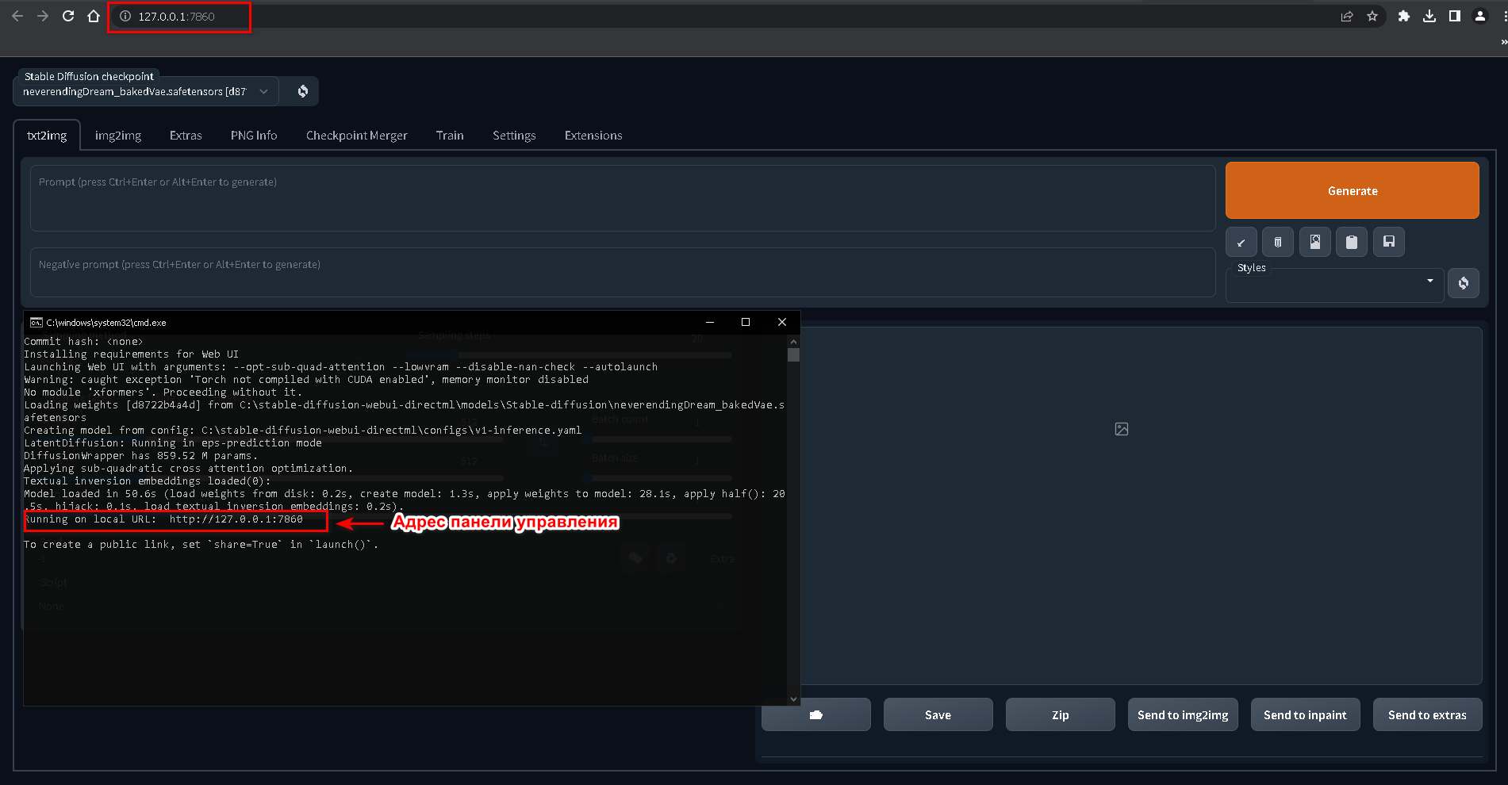The image size is (1508, 785).
Task: Switch to img2img tab
Action: (x=118, y=136)
